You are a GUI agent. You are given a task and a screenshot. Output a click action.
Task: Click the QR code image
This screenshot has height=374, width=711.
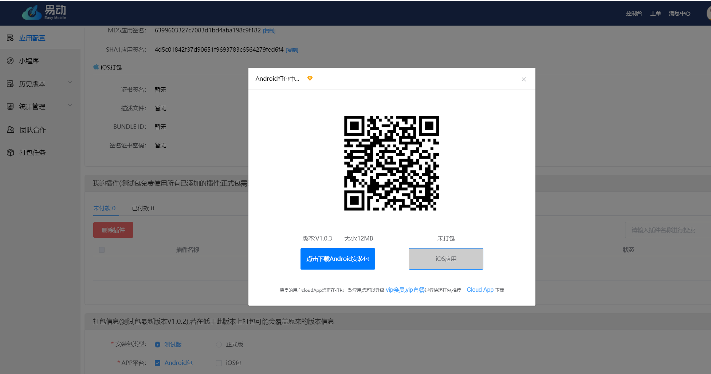coord(392,163)
